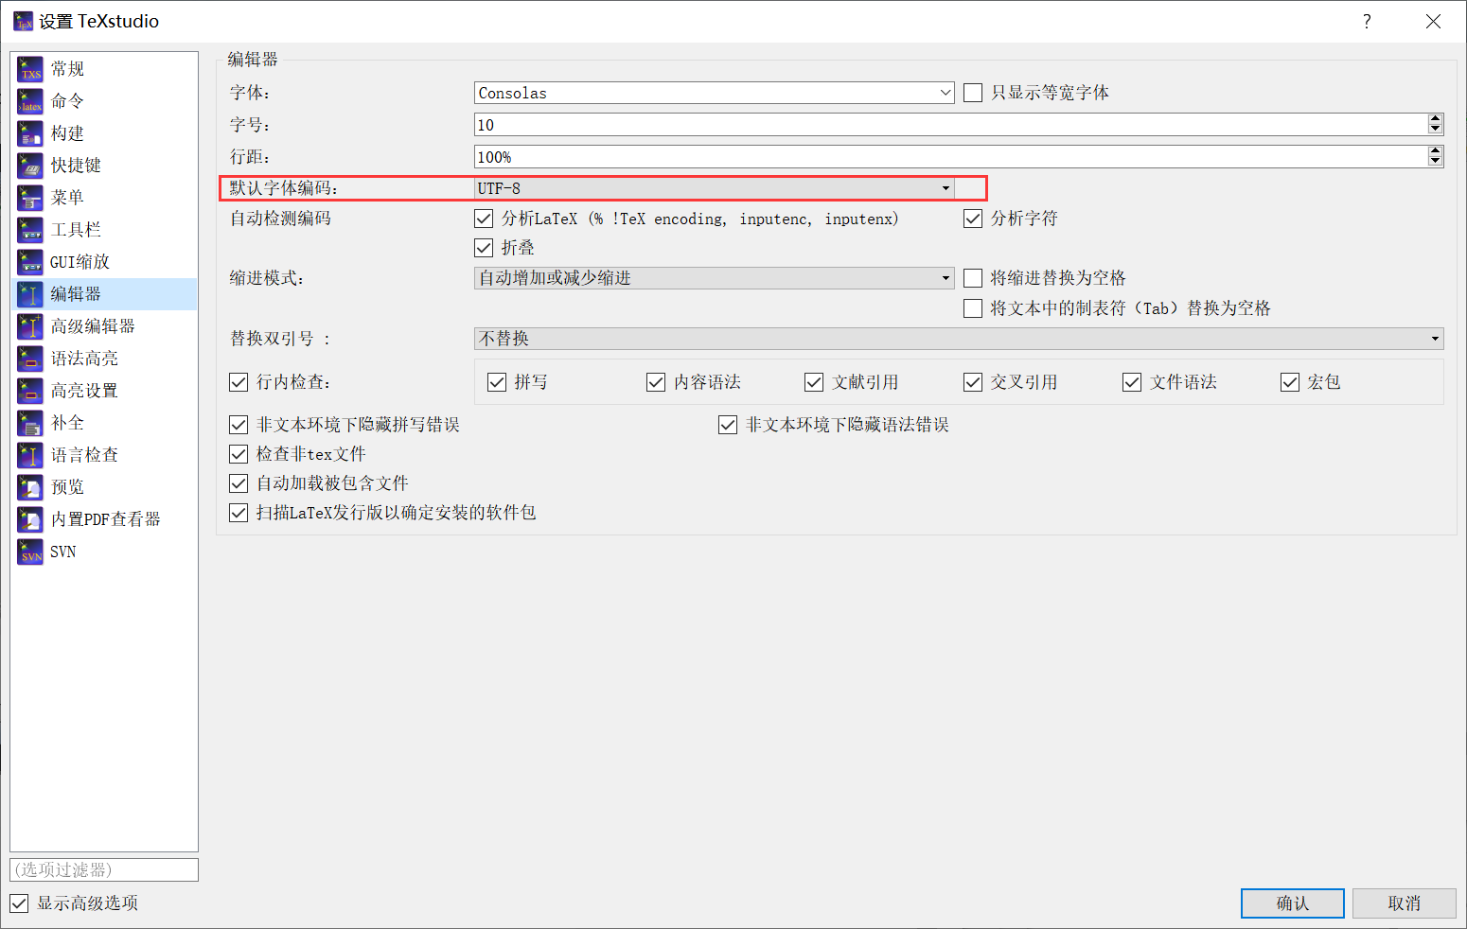Viewport: 1467px width, 929px height.
Task: Uncheck the 内容语法 checkbox
Action: (x=656, y=382)
